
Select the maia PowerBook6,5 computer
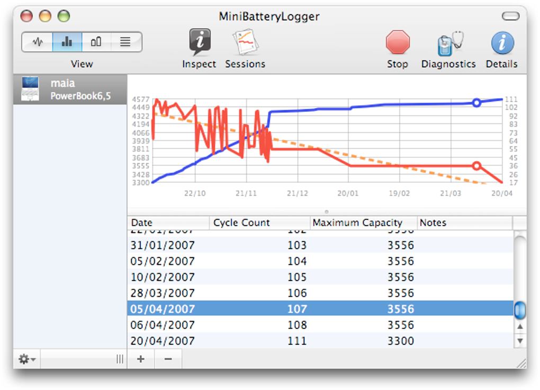[x=70, y=90]
